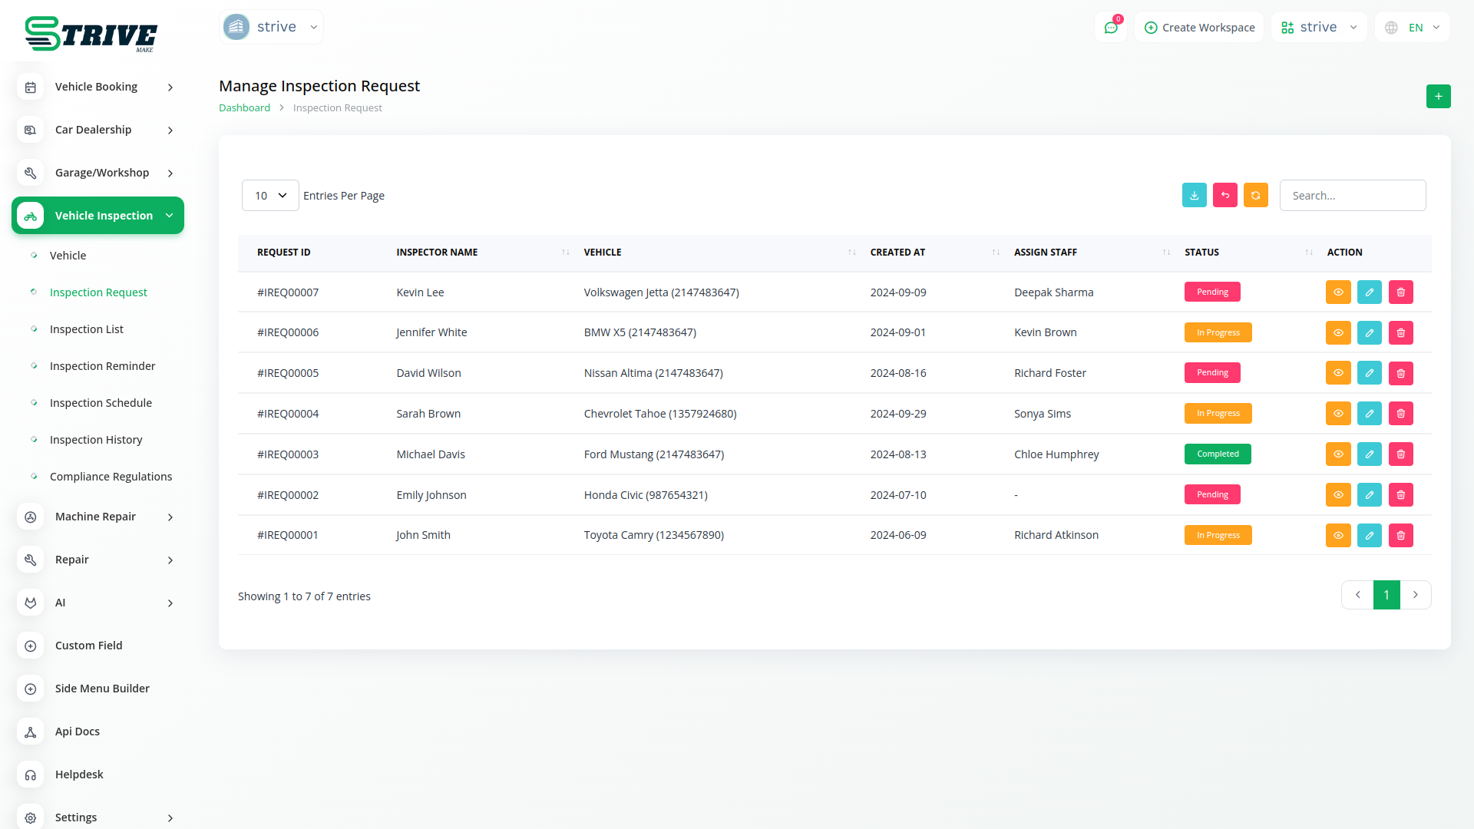Viewport: 1474px width, 829px height.
Task: Open the entries per page dropdown
Action: click(x=270, y=196)
